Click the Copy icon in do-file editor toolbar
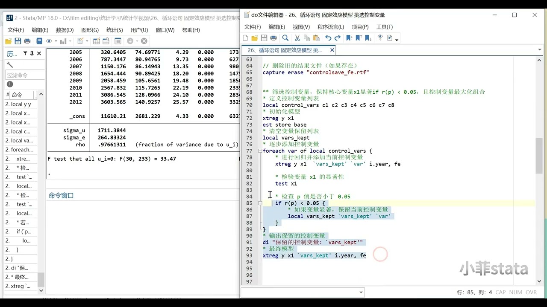This screenshot has width=547, height=307. [x=307, y=38]
